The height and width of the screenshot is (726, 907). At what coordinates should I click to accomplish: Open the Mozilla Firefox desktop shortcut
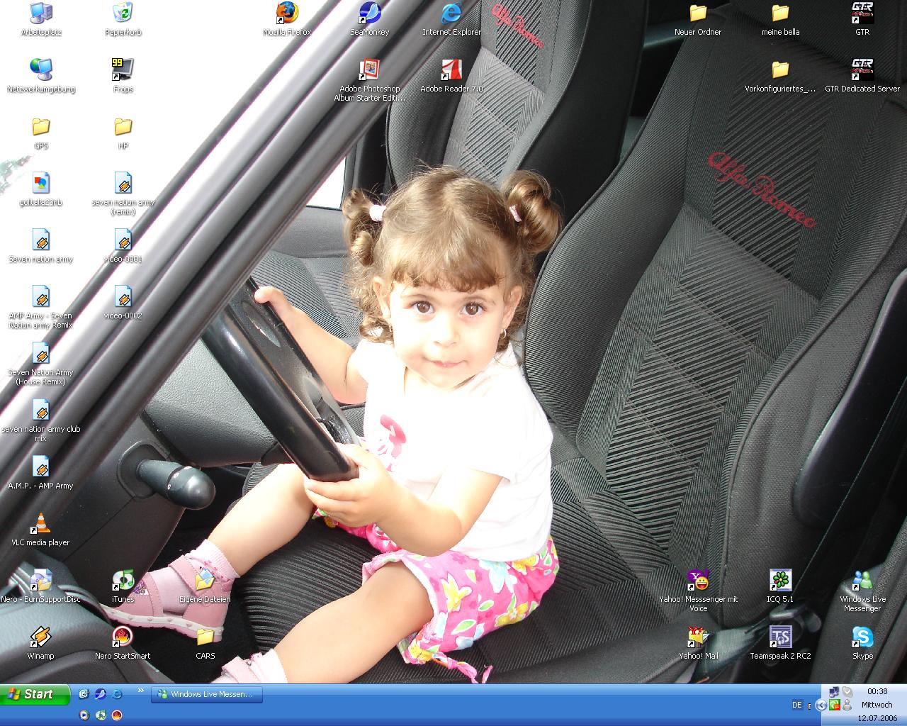[287, 13]
